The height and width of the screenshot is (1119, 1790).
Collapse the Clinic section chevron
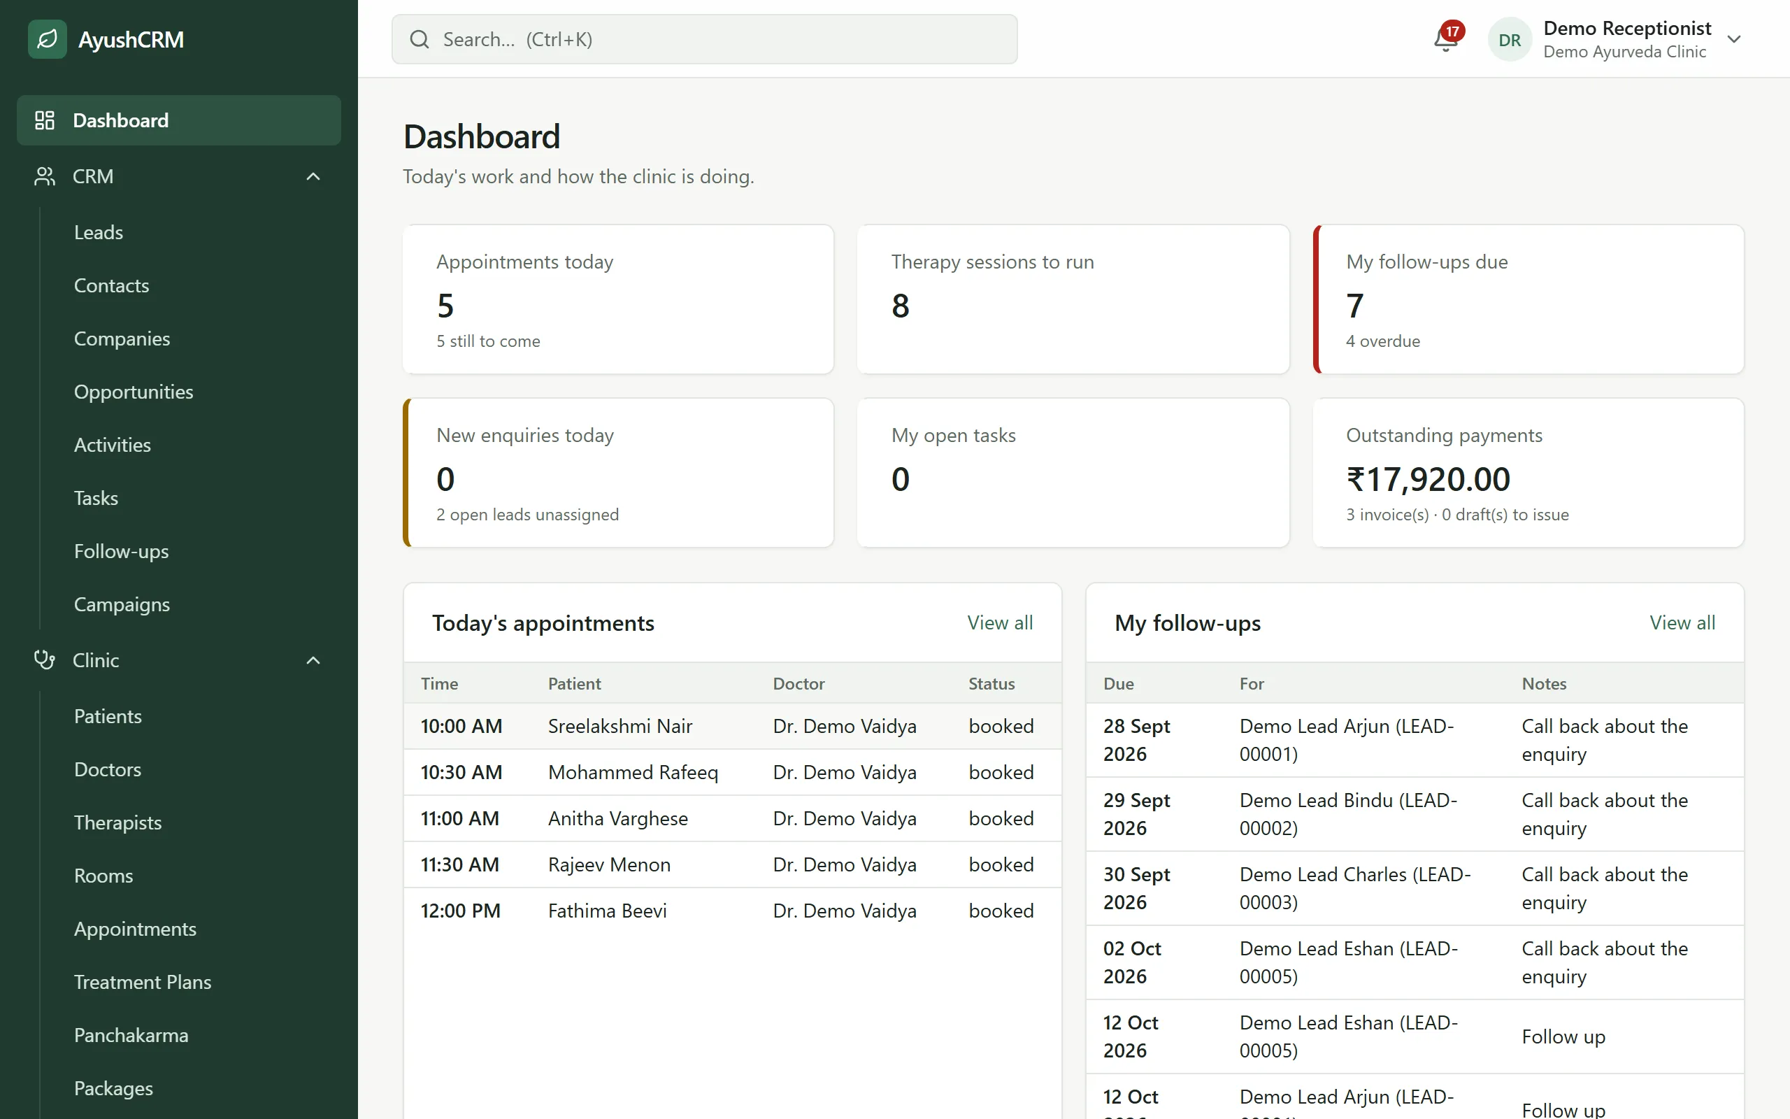[313, 660]
